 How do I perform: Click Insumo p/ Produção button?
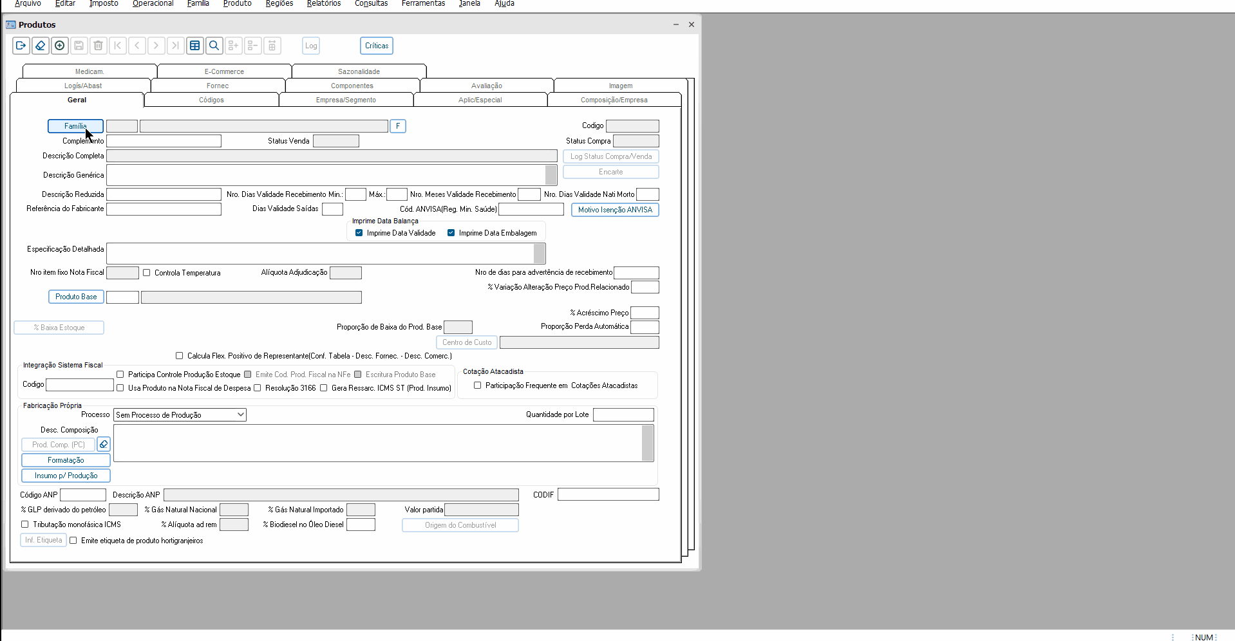[x=66, y=476]
